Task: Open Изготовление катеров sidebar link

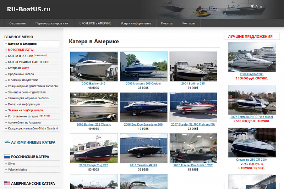Action: coord(23,116)
